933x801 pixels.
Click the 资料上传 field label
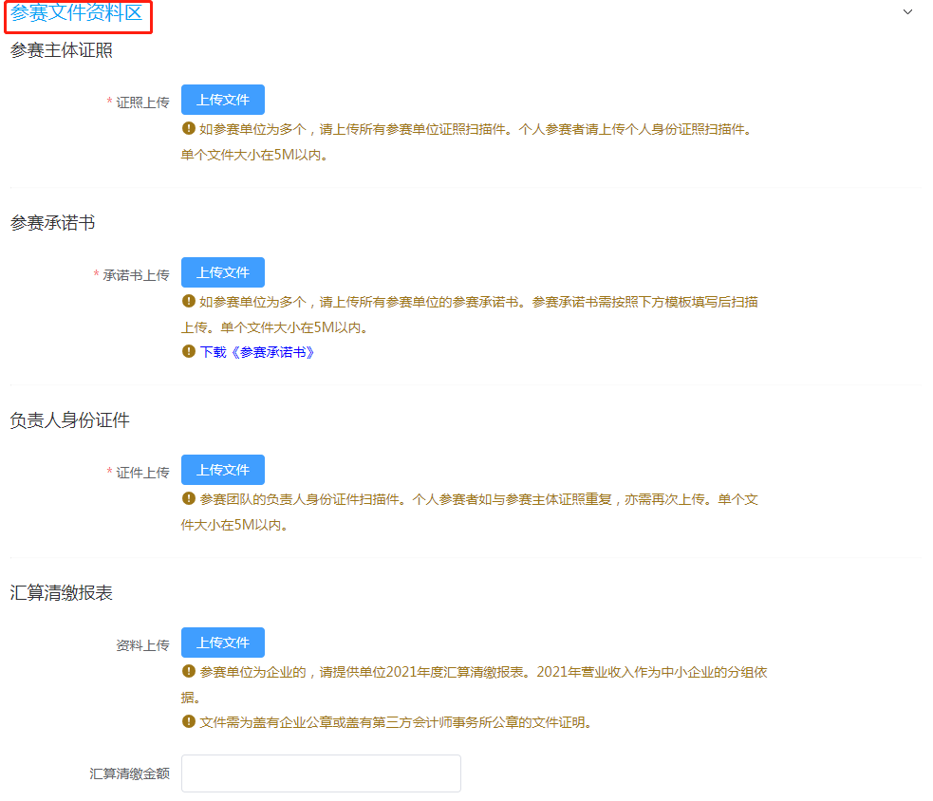click(x=142, y=645)
